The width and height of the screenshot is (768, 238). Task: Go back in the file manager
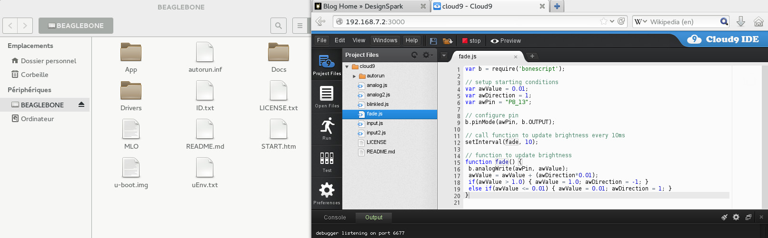10,26
